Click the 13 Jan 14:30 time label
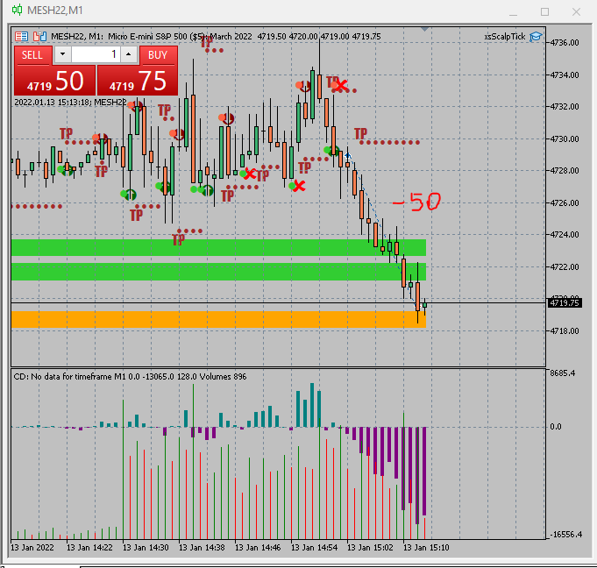Viewport: 597px width, 568px height. 146,548
